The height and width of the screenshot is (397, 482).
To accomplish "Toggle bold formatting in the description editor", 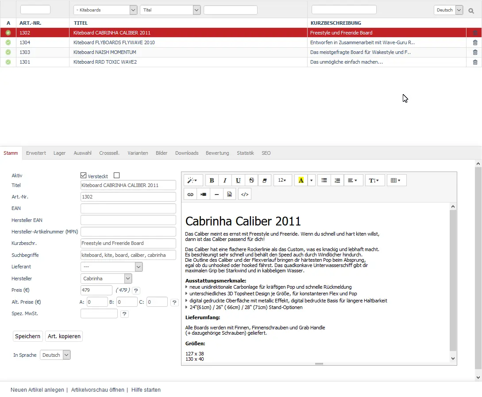I will [212, 180].
